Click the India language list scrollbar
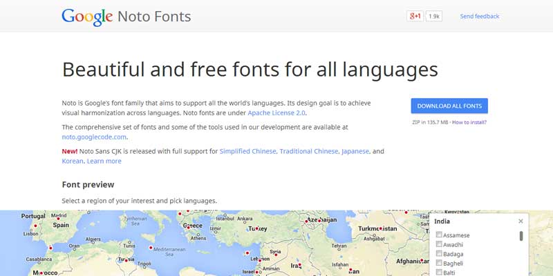553x276 pixels. pyautogui.click(x=521, y=236)
